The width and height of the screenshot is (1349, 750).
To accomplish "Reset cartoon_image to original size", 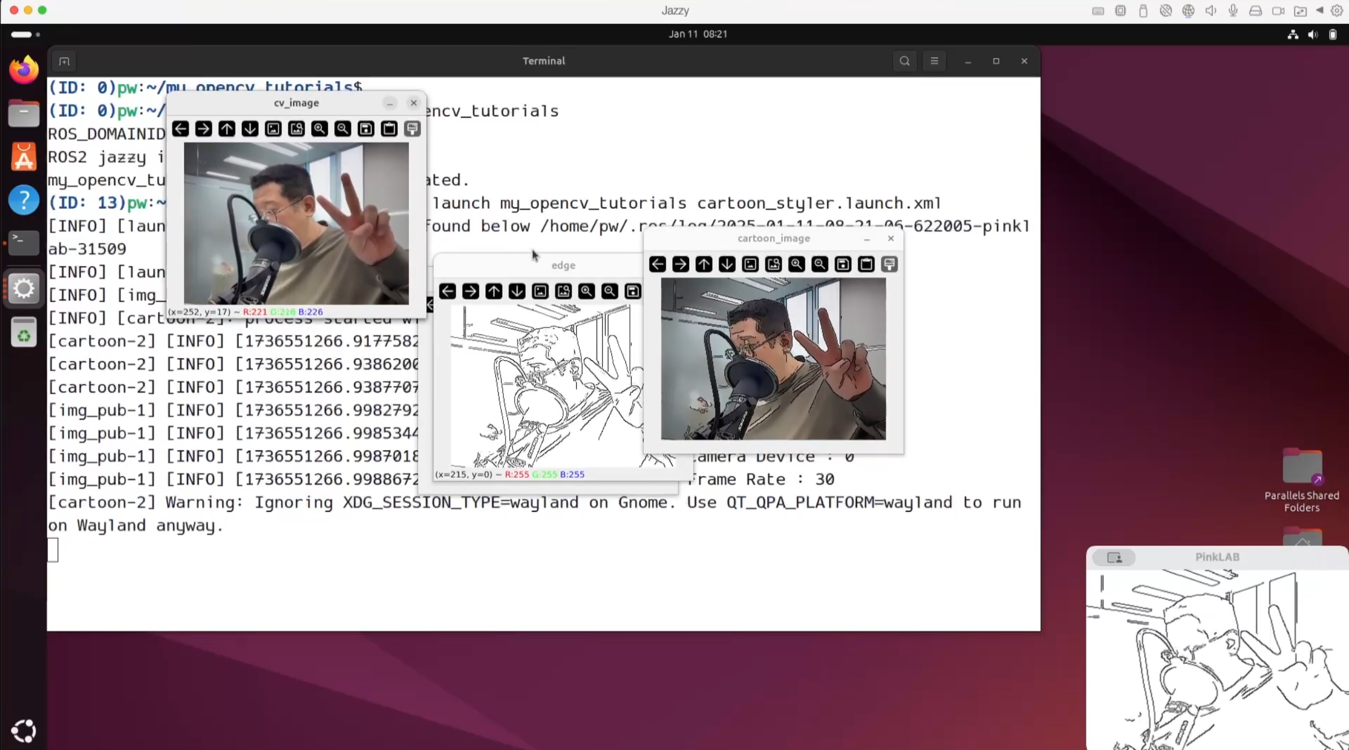I will [x=750, y=264].
